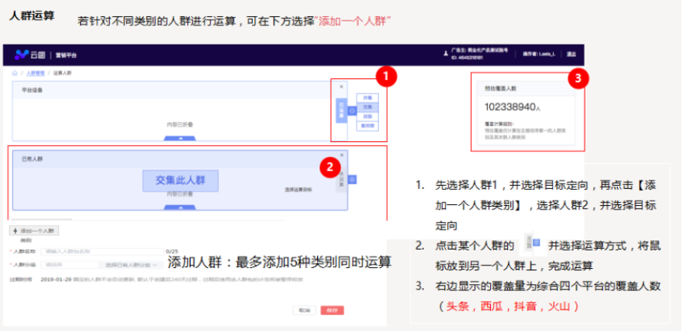683x331 pixels.
Task: Click the 选择运算目标 label
Action: (x=298, y=190)
